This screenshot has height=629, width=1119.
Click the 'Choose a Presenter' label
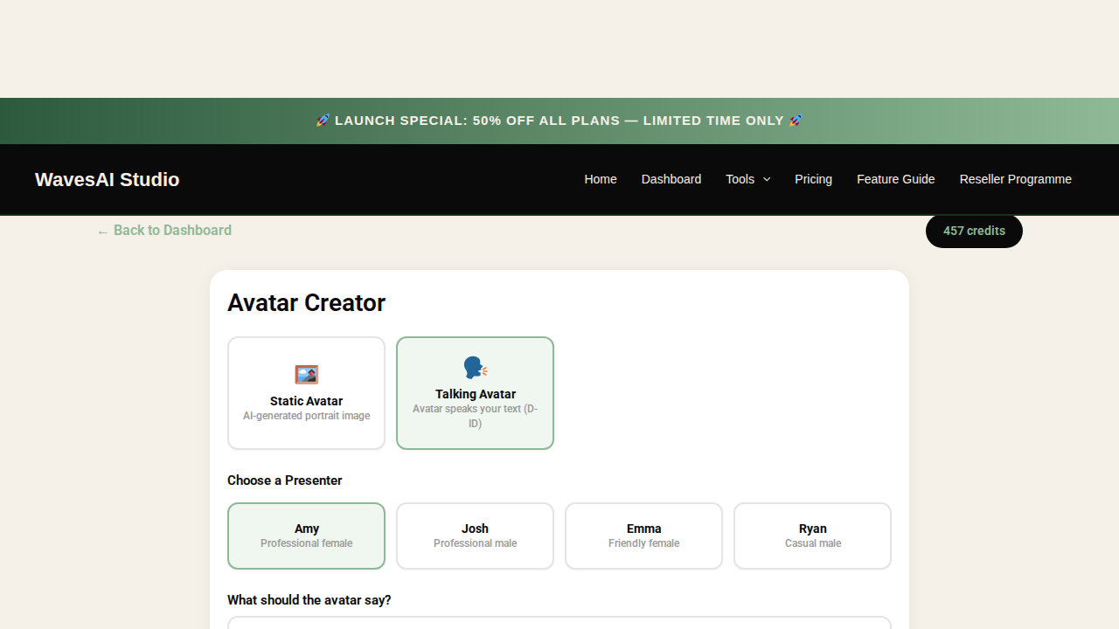[284, 480]
